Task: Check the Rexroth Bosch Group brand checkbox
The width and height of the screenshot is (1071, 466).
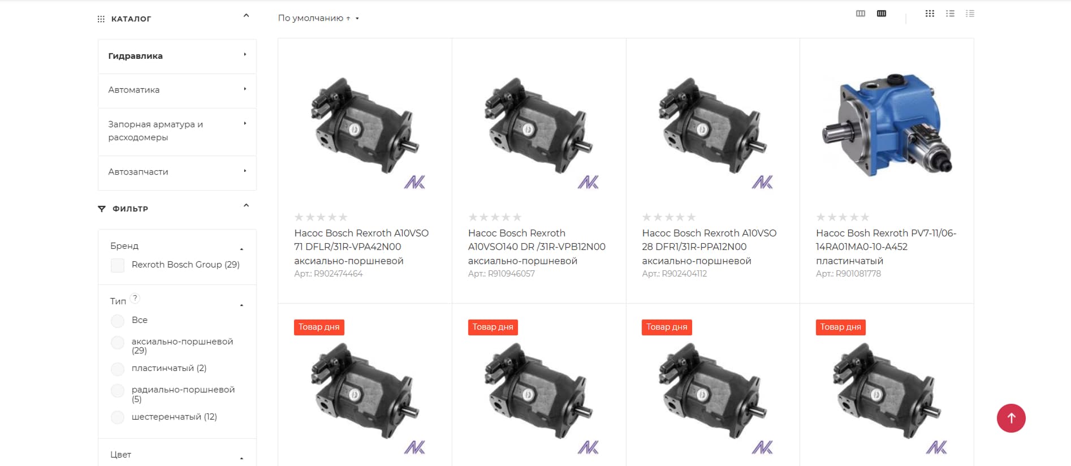Action: click(118, 265)
